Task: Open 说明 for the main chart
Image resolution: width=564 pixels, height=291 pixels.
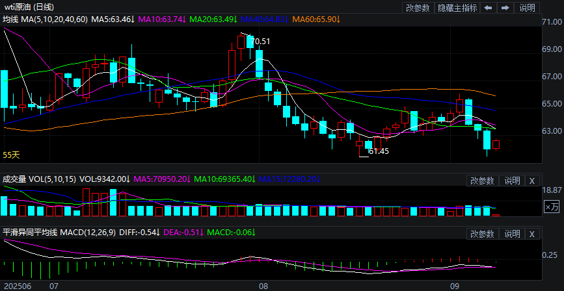Action: coord(528,8)
